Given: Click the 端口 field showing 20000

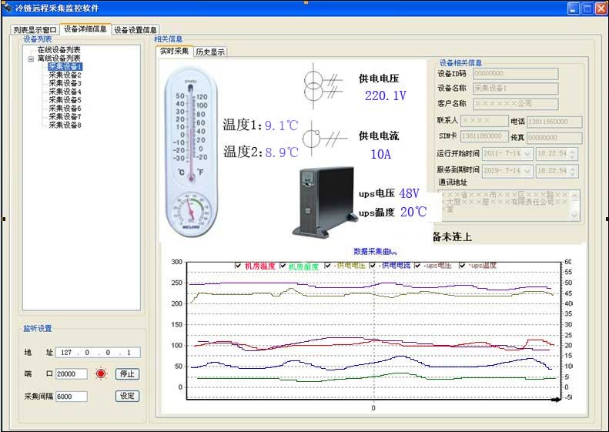Looking at the screenshot, I should (72, 373).
